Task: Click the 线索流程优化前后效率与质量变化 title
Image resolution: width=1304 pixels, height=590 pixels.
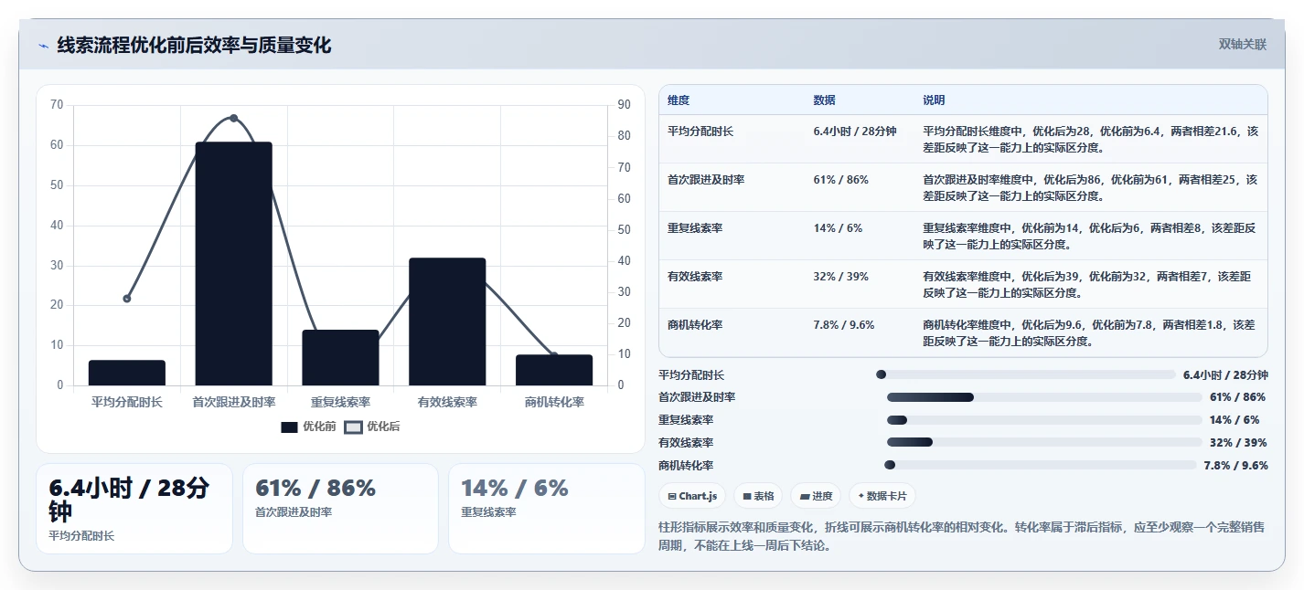Action: pyautogui.click(x=194, y=45)
